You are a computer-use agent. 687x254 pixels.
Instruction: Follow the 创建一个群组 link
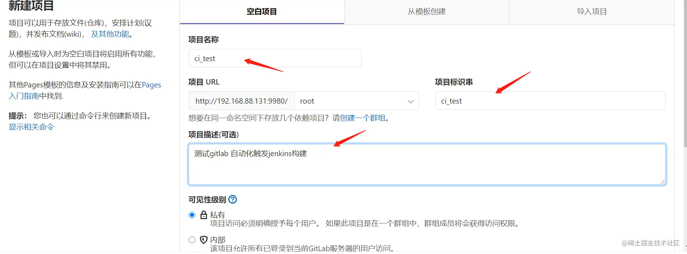pos(363,118)
